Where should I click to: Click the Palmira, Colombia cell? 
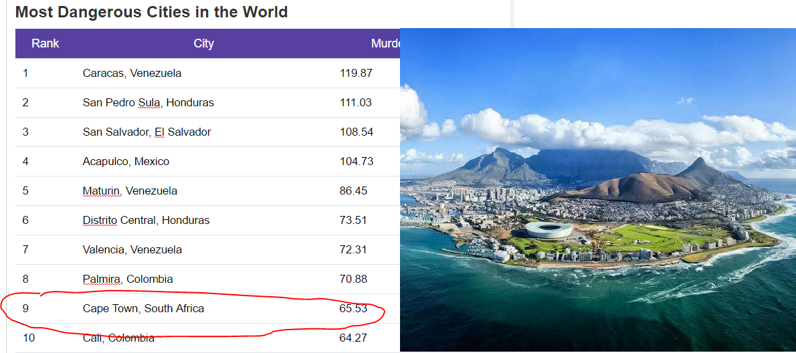(128, 279)
